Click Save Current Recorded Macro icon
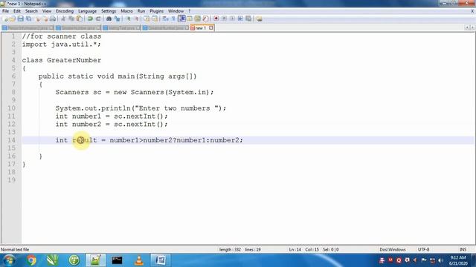The width and height of the screenshot is (476, 267). click(248, 19)
